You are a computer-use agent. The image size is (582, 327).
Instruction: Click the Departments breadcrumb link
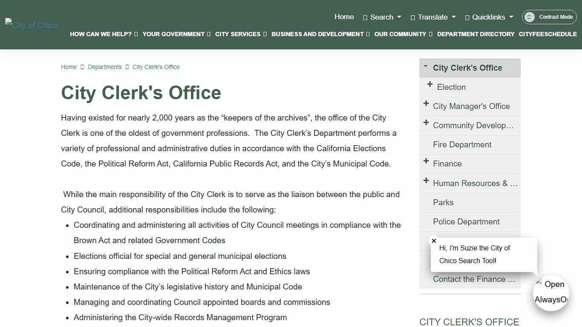click(x=104, y=67)
